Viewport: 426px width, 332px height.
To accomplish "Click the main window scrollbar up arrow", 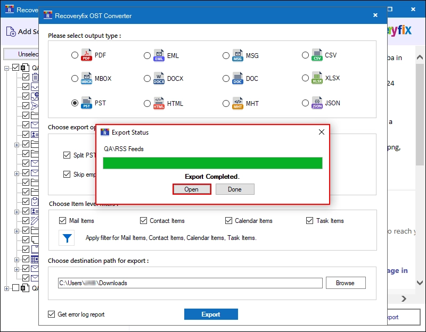I will [420, 57].
